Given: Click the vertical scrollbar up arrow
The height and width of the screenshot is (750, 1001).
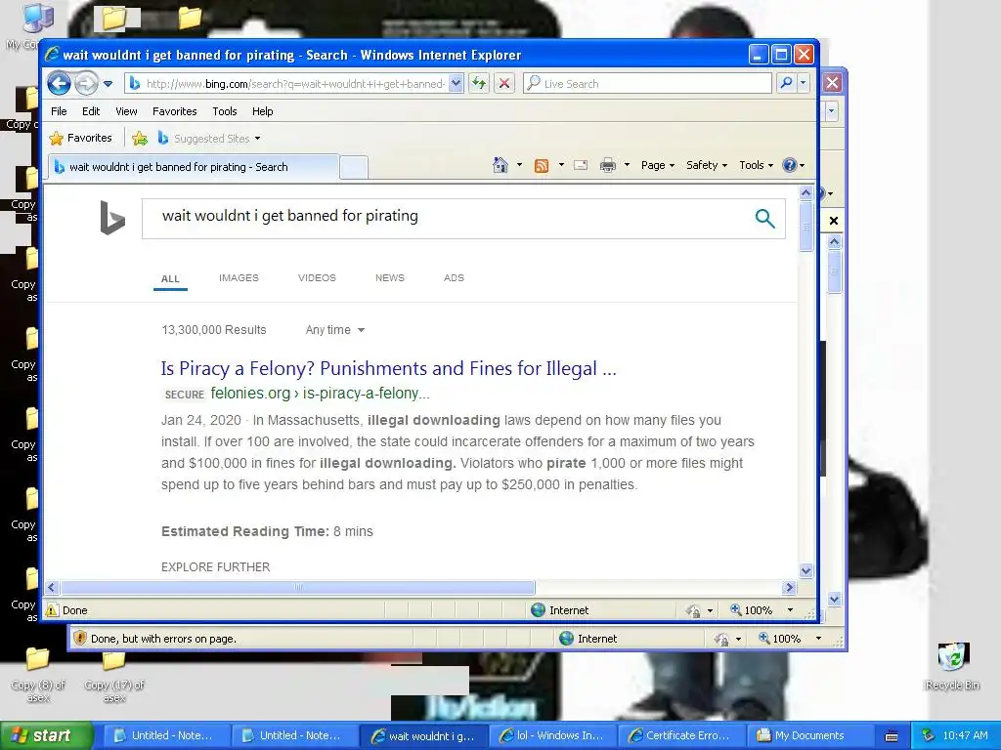Looking at the screenshot, I should [x=805, y=192].
